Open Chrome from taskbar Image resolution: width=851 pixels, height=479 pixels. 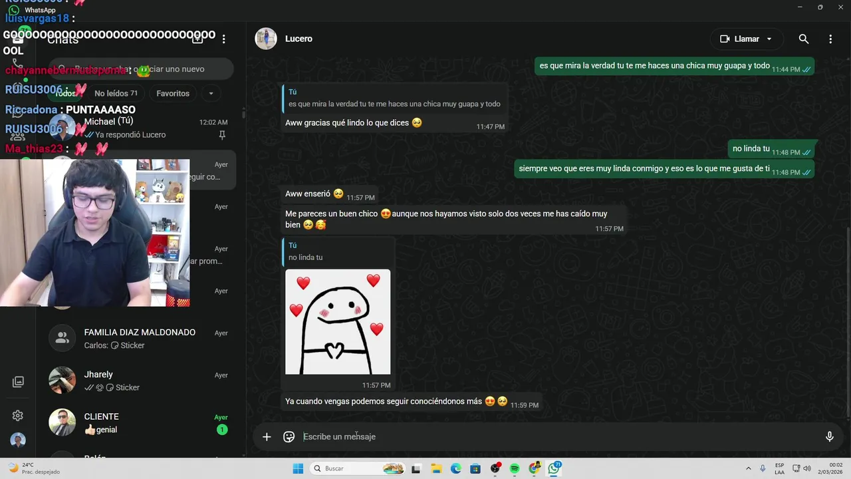tap(535, 468)
